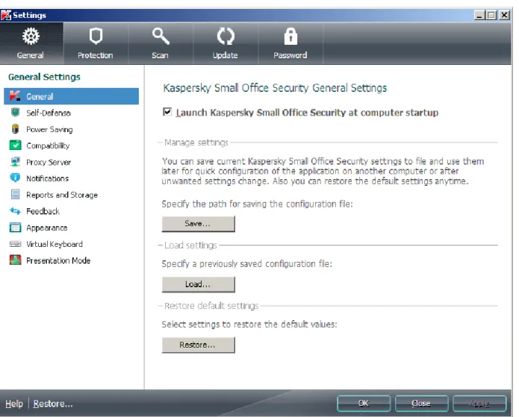Maximize the Settings window
519x417 pixels.
(x=491, y=15)
